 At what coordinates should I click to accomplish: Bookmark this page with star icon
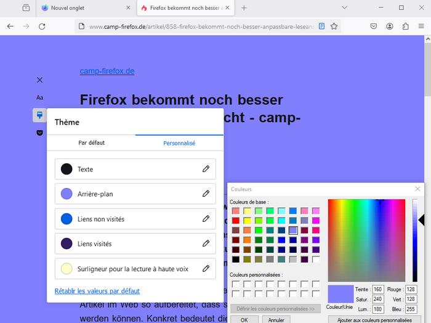(x=334, y=26)
